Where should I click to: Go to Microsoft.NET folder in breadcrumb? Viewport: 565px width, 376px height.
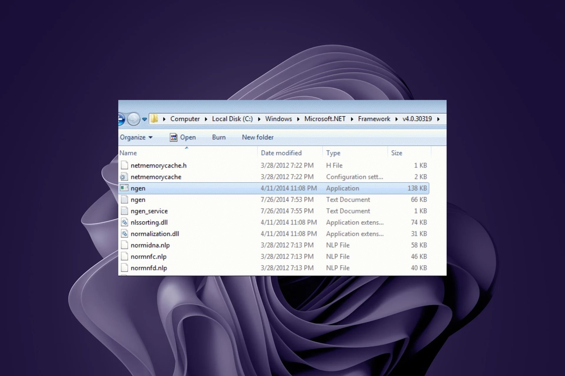[x=325, y=119]
